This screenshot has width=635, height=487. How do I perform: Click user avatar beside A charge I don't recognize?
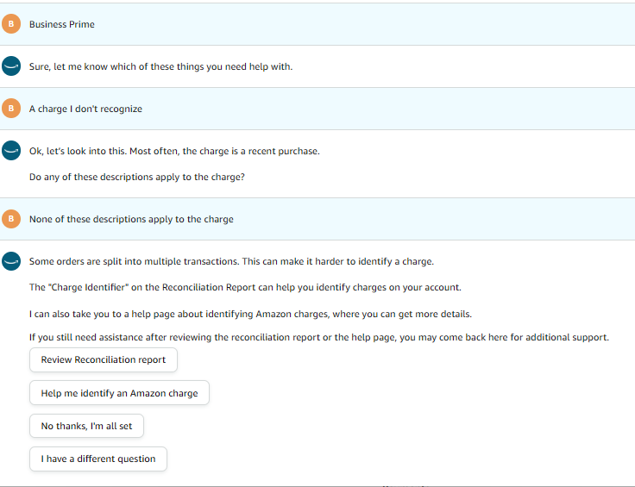[x=11, y=109]
